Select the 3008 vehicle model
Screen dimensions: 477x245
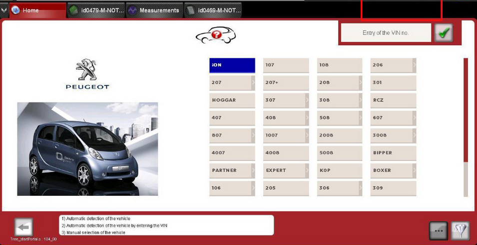[x=393, y=135]
